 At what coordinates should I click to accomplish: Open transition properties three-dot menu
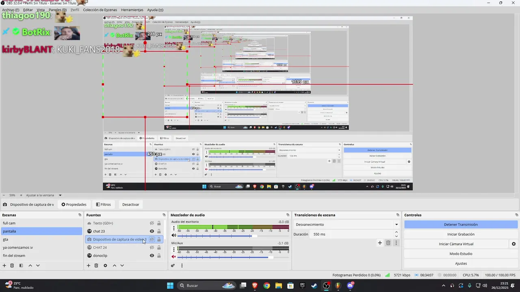coord(396,243)
